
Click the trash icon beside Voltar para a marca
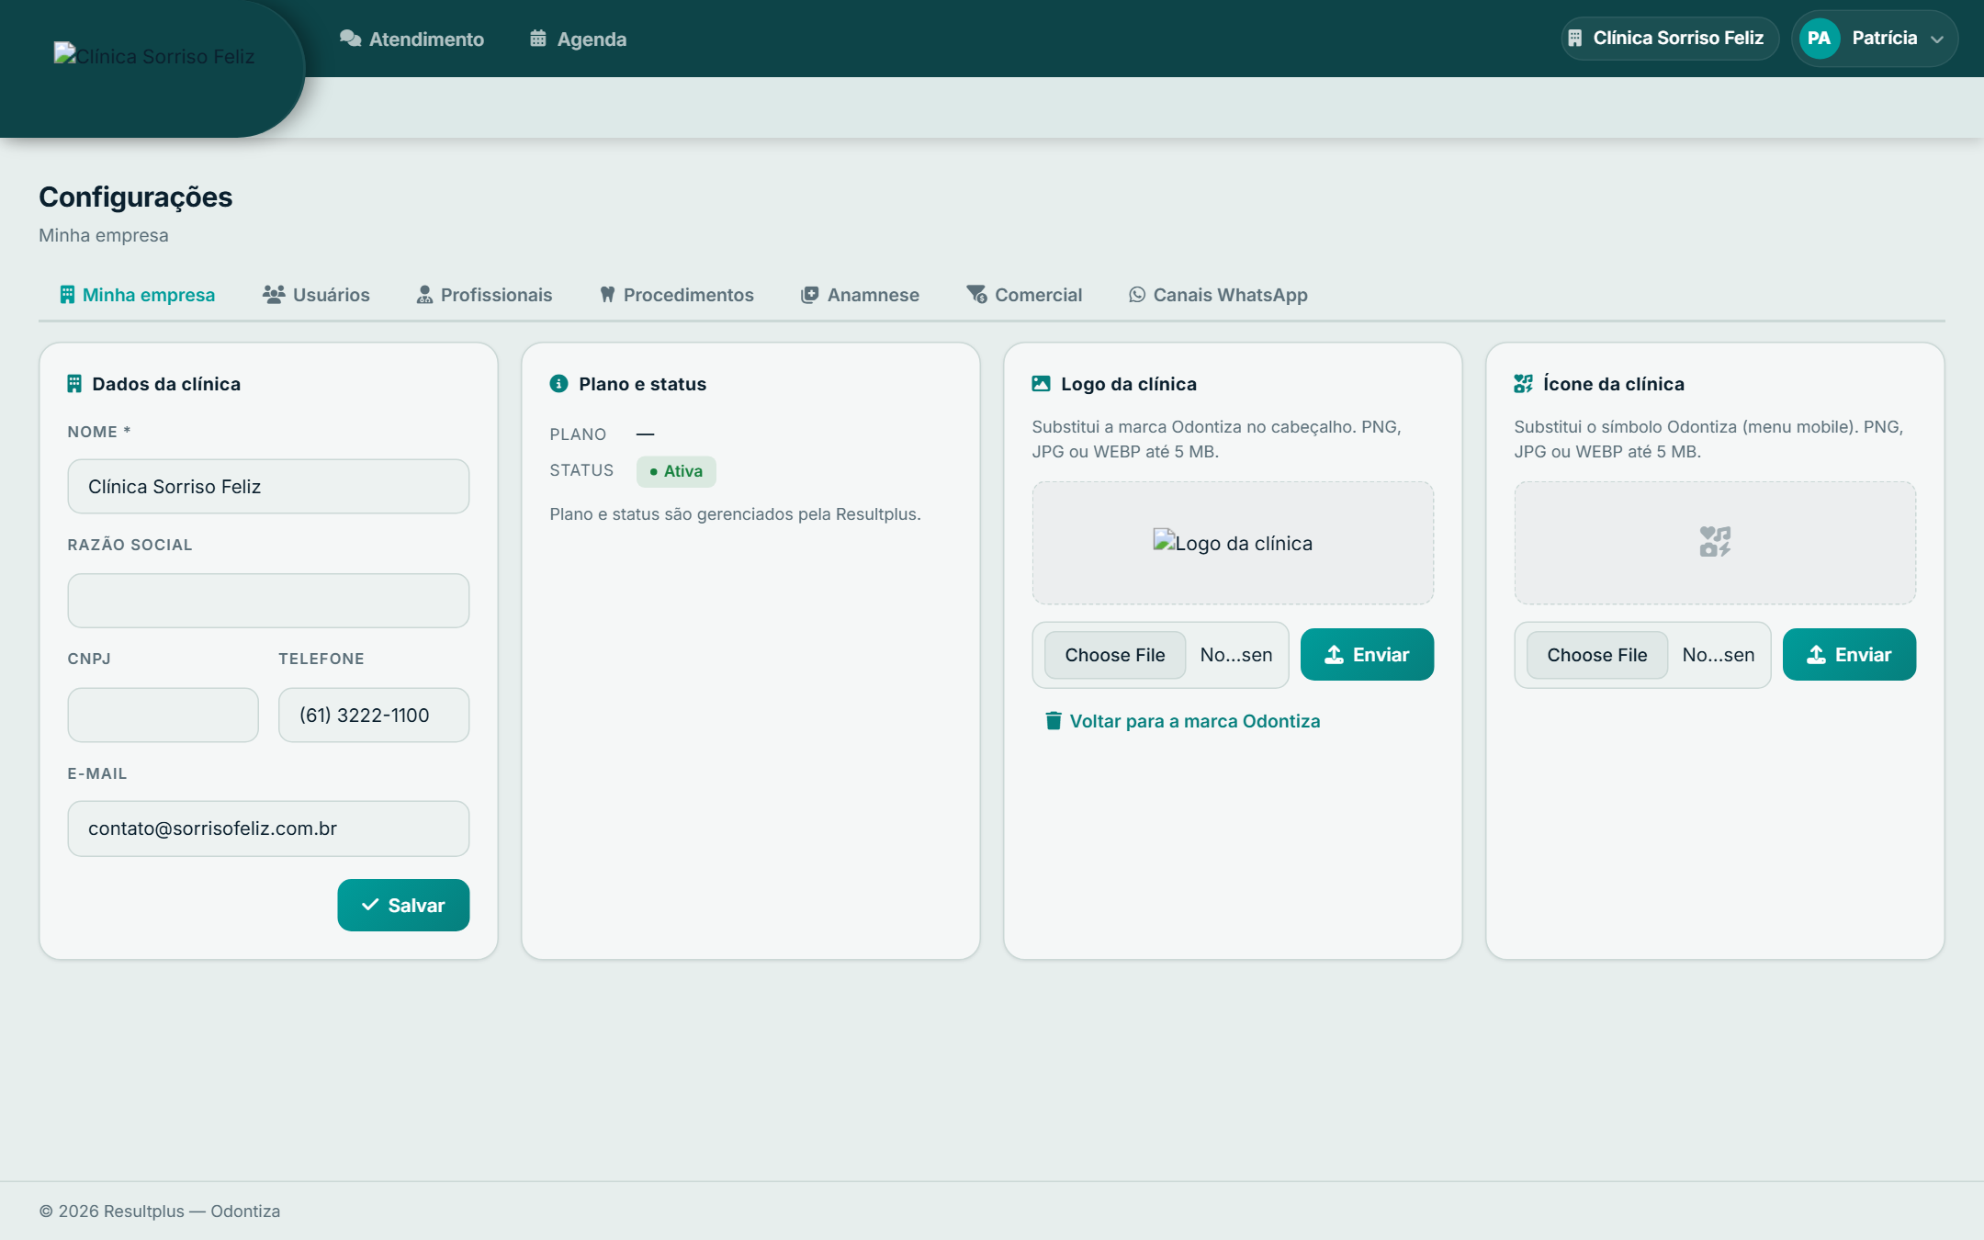1054,721
